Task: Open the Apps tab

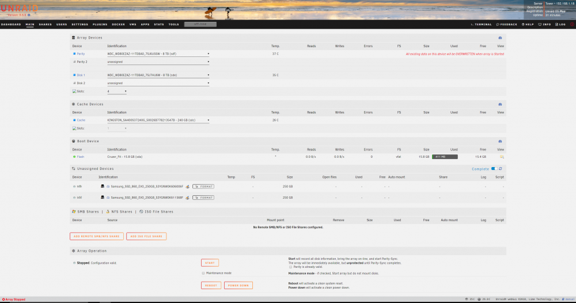Action: click(145, 25)
